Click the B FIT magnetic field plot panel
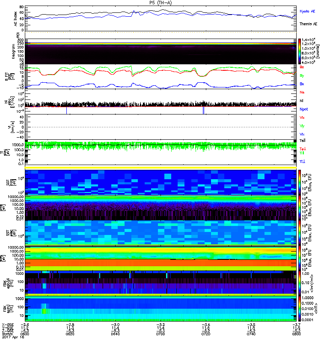The image size is (321, 343). [161, 77]
